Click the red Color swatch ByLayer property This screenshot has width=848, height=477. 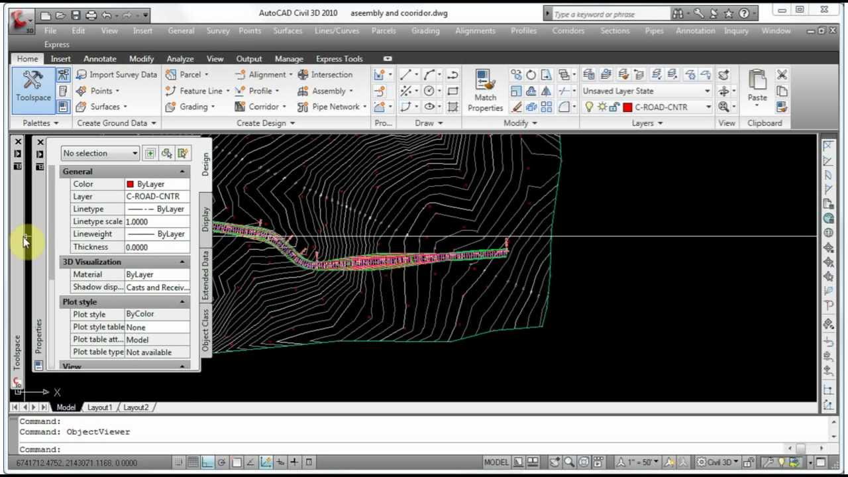(130, 184)
